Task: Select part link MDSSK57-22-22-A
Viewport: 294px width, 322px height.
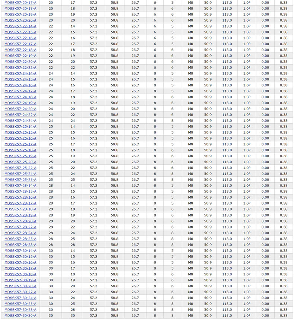Action: click(20, 67)
